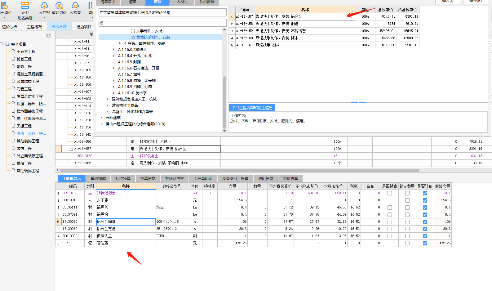Switch to the 人材机 tab
Screen dimensions: 492x291
(182, 2)
